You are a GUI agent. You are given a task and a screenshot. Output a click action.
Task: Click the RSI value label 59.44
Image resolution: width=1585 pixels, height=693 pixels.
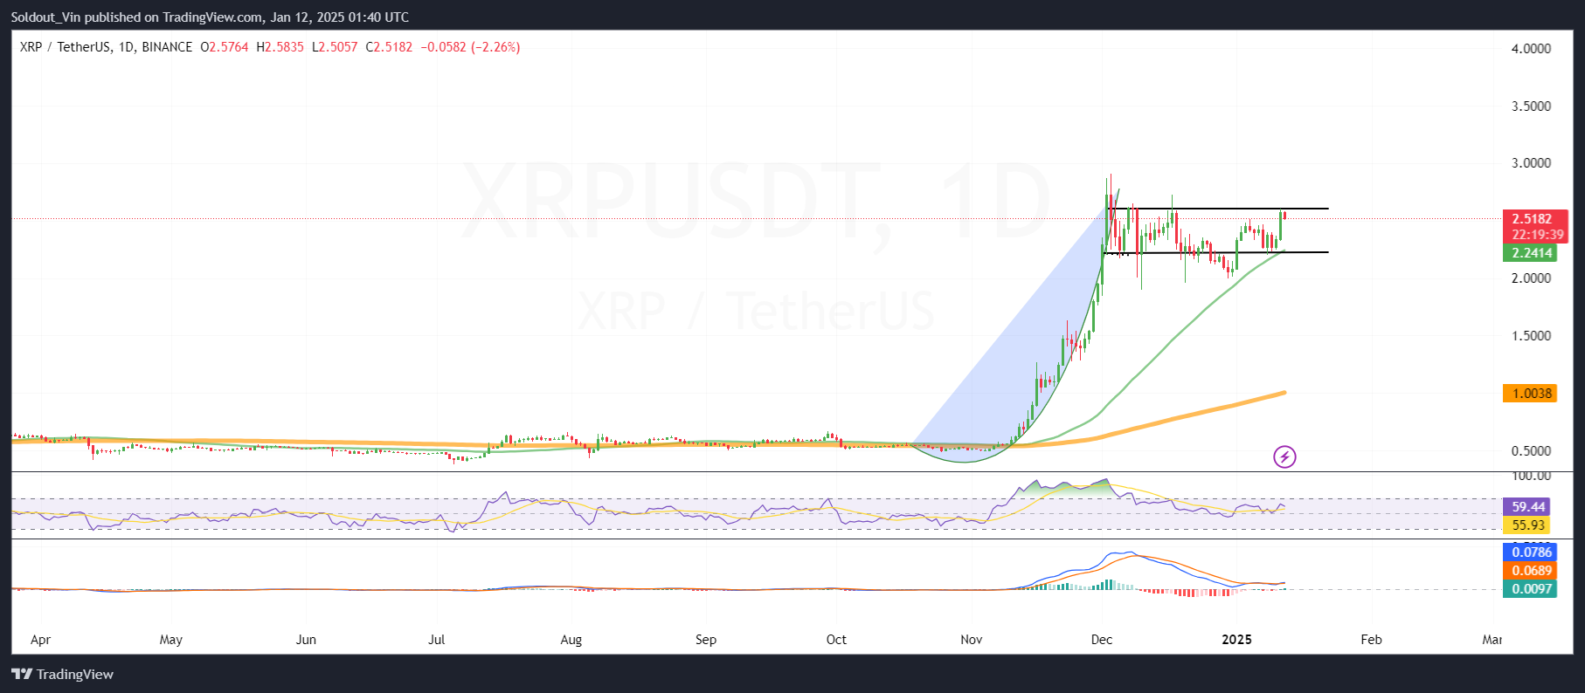pos(1528,507)
